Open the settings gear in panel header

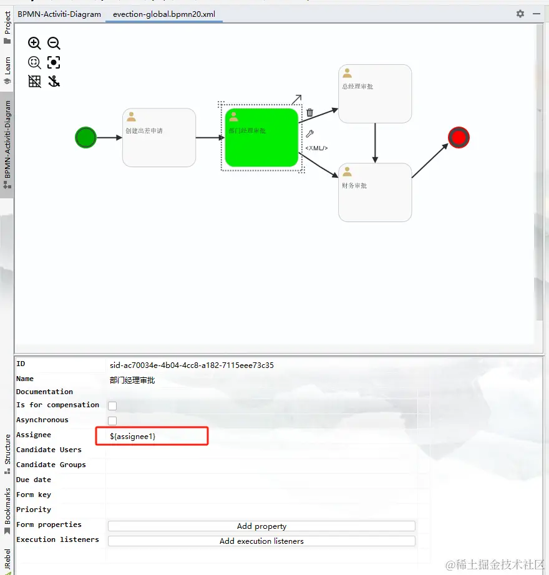point(520,14)
